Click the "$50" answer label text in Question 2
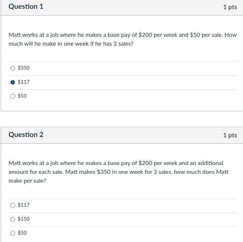The width and height of the screenshot is (243, 242). (22, 233)
